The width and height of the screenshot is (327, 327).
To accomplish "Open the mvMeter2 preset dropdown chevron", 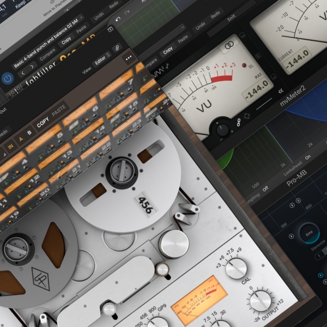I will (x=183, y=27).
